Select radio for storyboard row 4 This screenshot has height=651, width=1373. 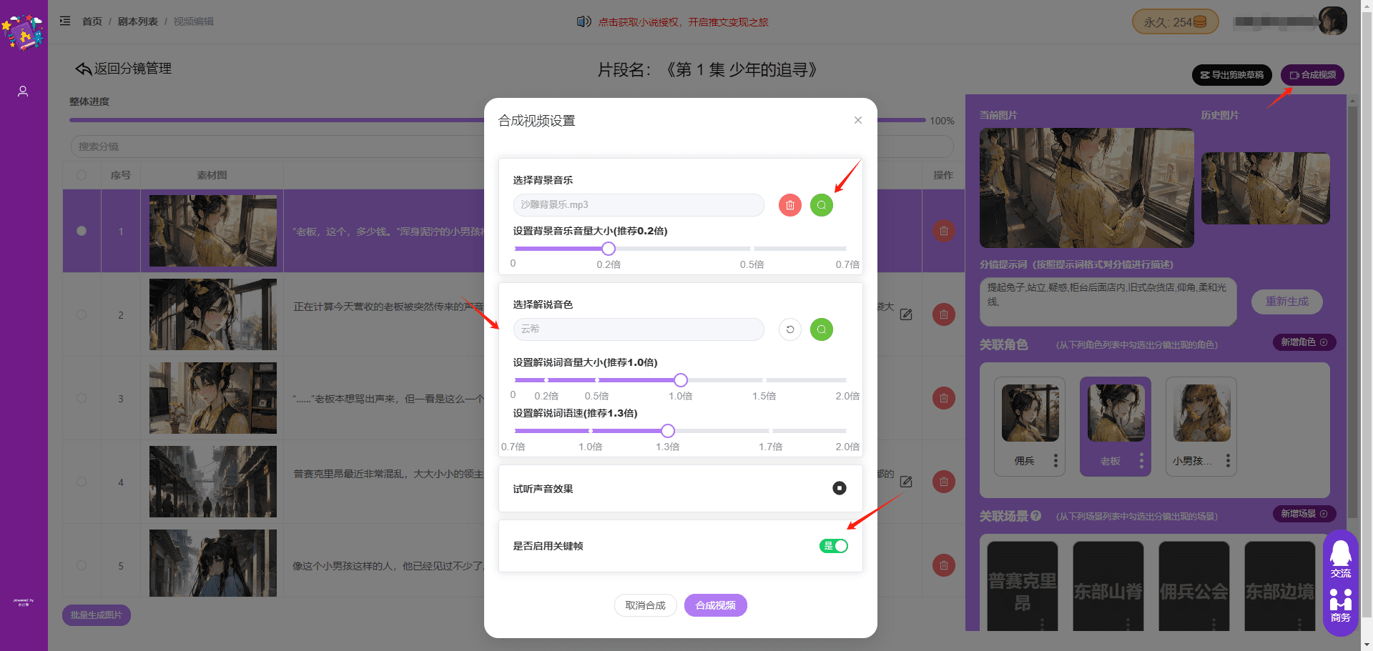[x=82, y=482]
